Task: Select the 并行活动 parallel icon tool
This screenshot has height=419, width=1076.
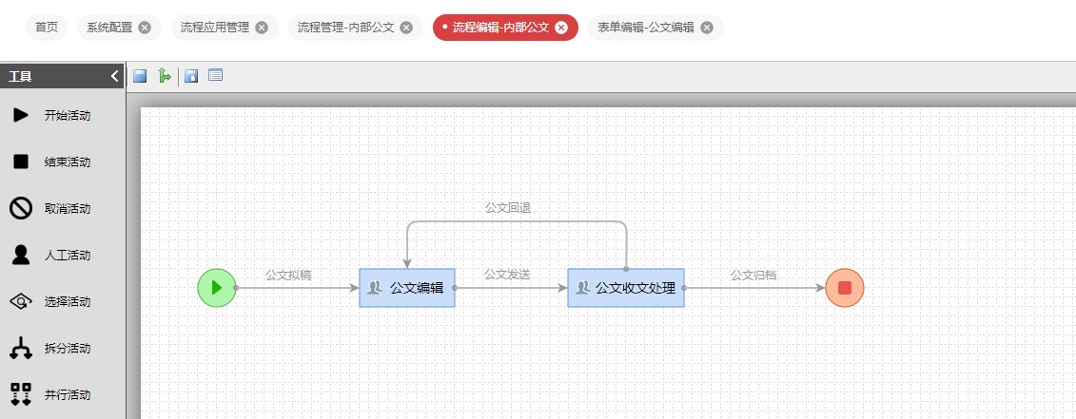Action: point(21,395)
